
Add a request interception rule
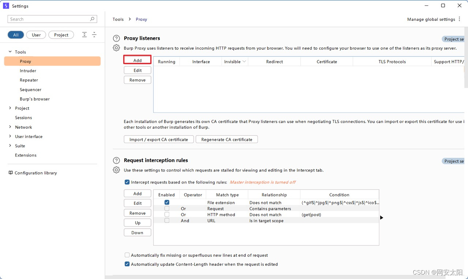tap(137, 193)
